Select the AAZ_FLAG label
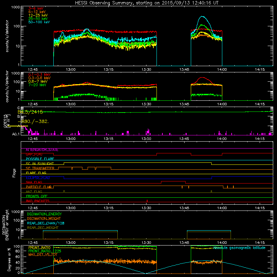Viewport: 277px width, 277px height. (34, 192)
